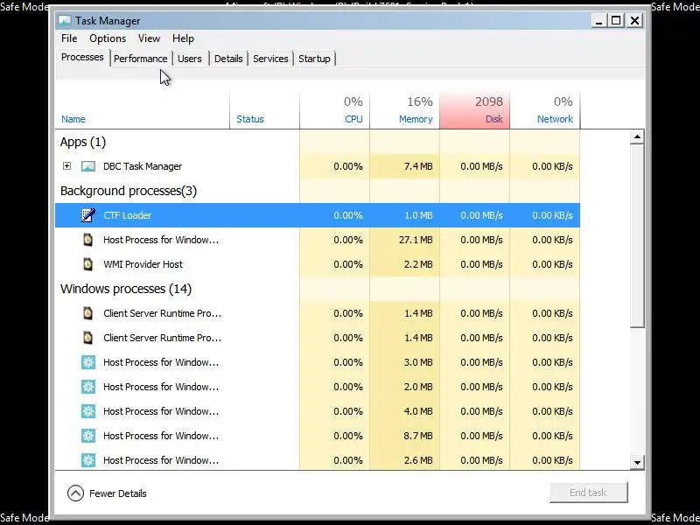This screenshot has width=700, height=525.
Task: Open the Options menu
Action: coord(108,38)
